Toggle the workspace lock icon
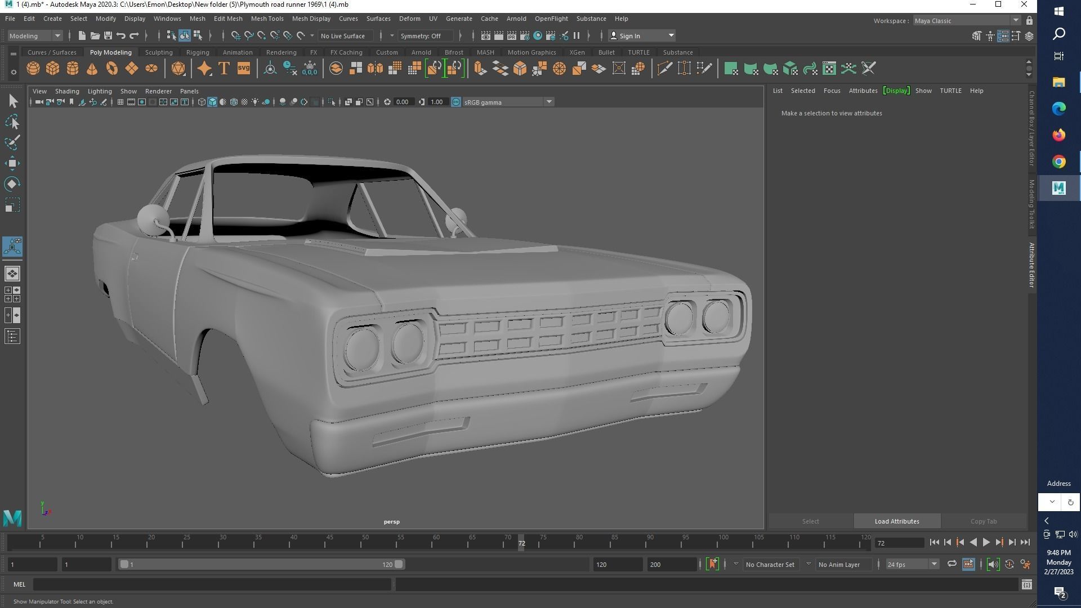The image size is (1081, 608). [x=1029, y=21]
